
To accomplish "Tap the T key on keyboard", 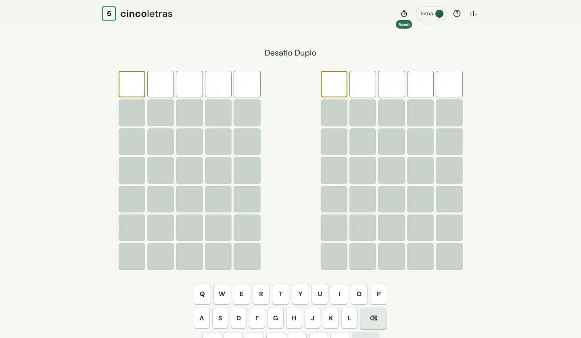I will (281, 294).
